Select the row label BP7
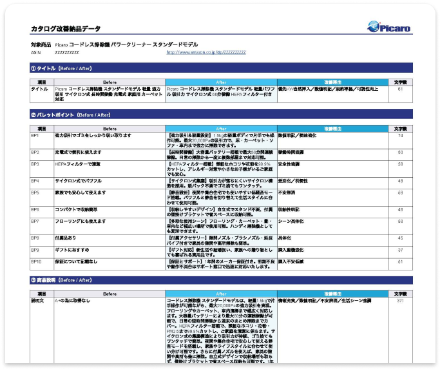This screenshot has height=369, width=440. pos(42,226)
